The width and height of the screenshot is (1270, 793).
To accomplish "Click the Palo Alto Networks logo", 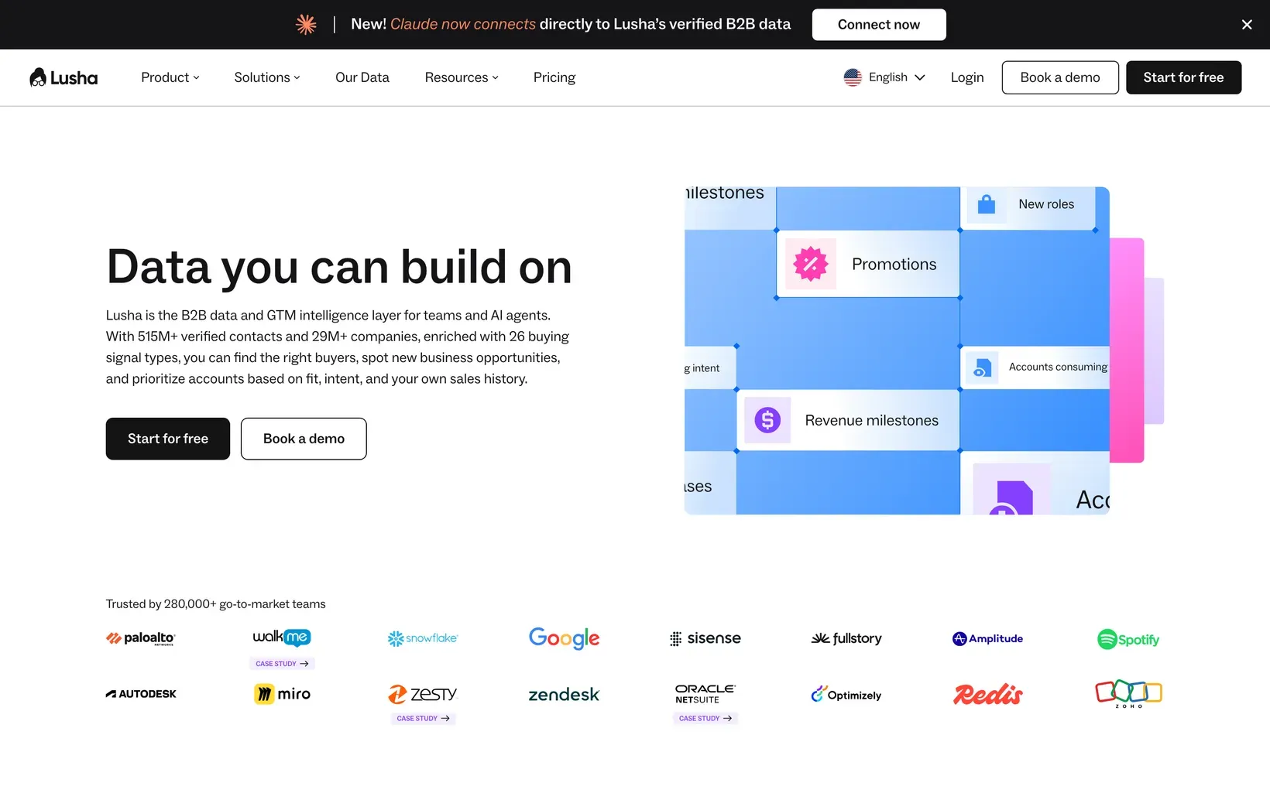I will (141, 638).
